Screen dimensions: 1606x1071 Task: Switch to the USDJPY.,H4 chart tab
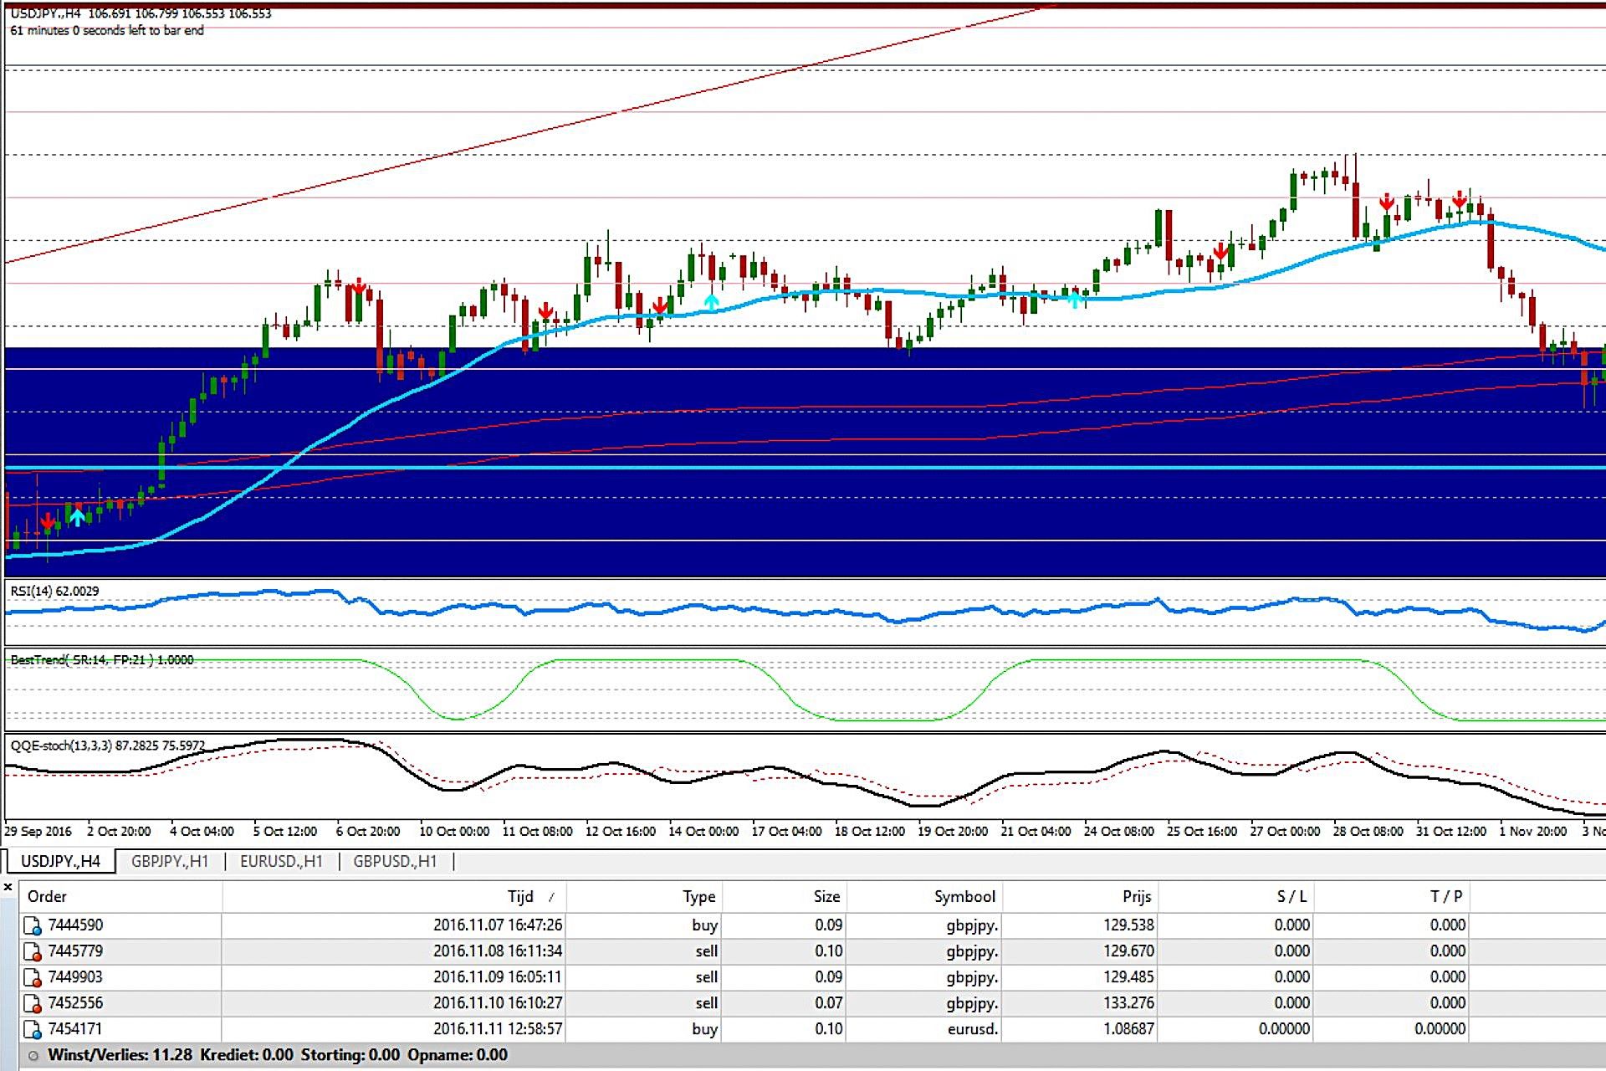point(60,861)
